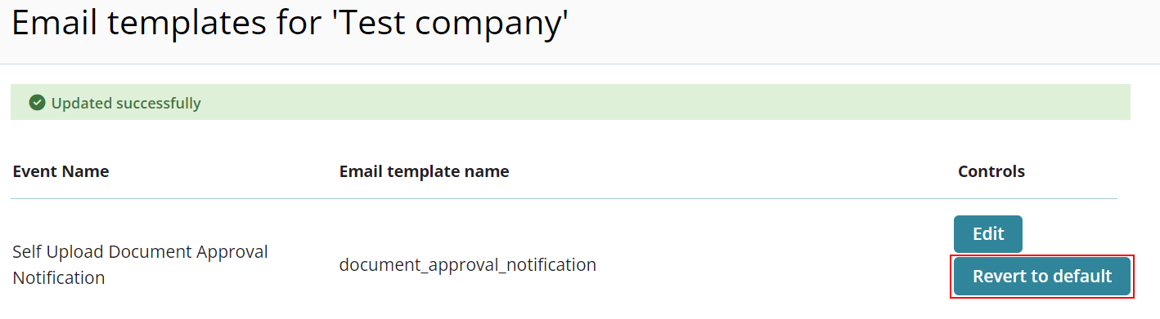This screenshot has height=319, width=1160.
Task: Click the Email template name column header
Action: pyautogui.click(x=425, y=171)
